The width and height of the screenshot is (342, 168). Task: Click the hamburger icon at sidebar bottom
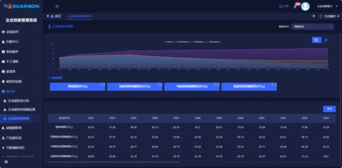point(6,162)
